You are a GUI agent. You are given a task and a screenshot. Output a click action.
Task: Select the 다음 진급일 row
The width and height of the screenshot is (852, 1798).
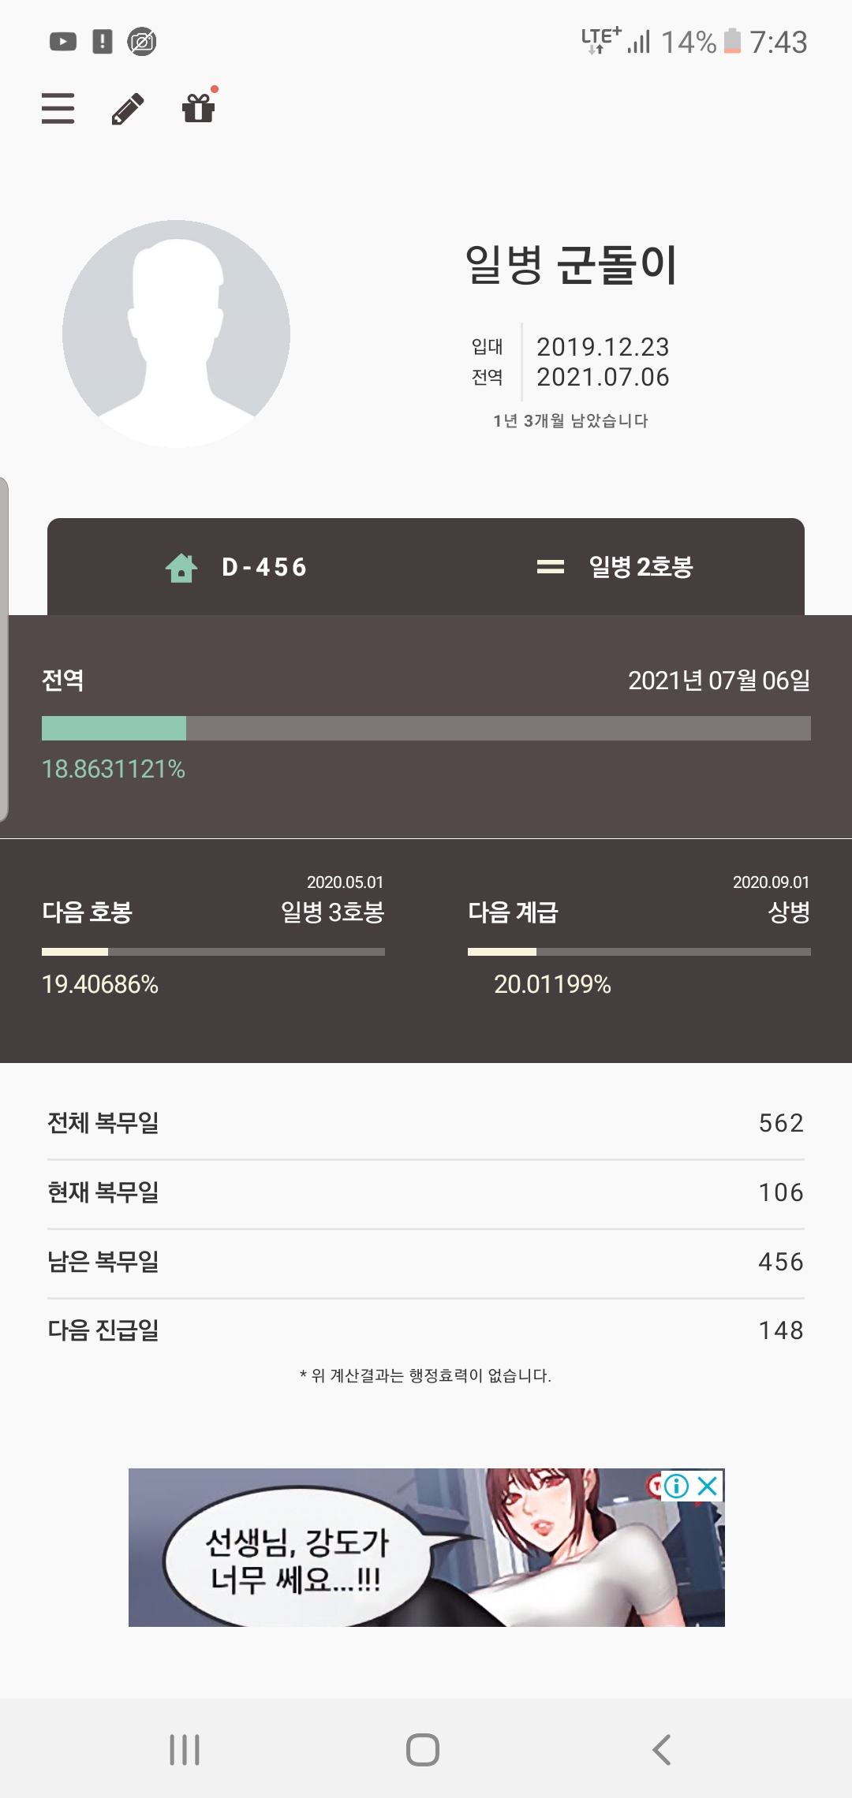(426, 1330)
